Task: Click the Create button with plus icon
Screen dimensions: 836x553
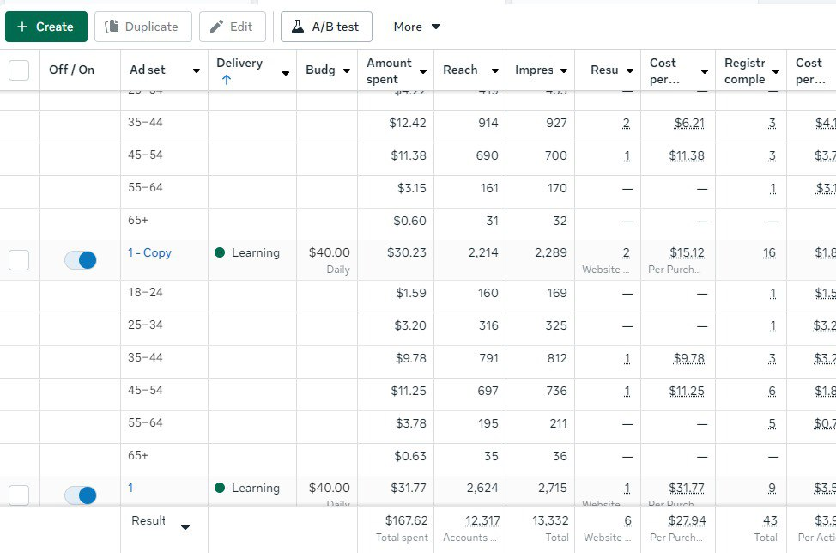Action: pos(46,27)
